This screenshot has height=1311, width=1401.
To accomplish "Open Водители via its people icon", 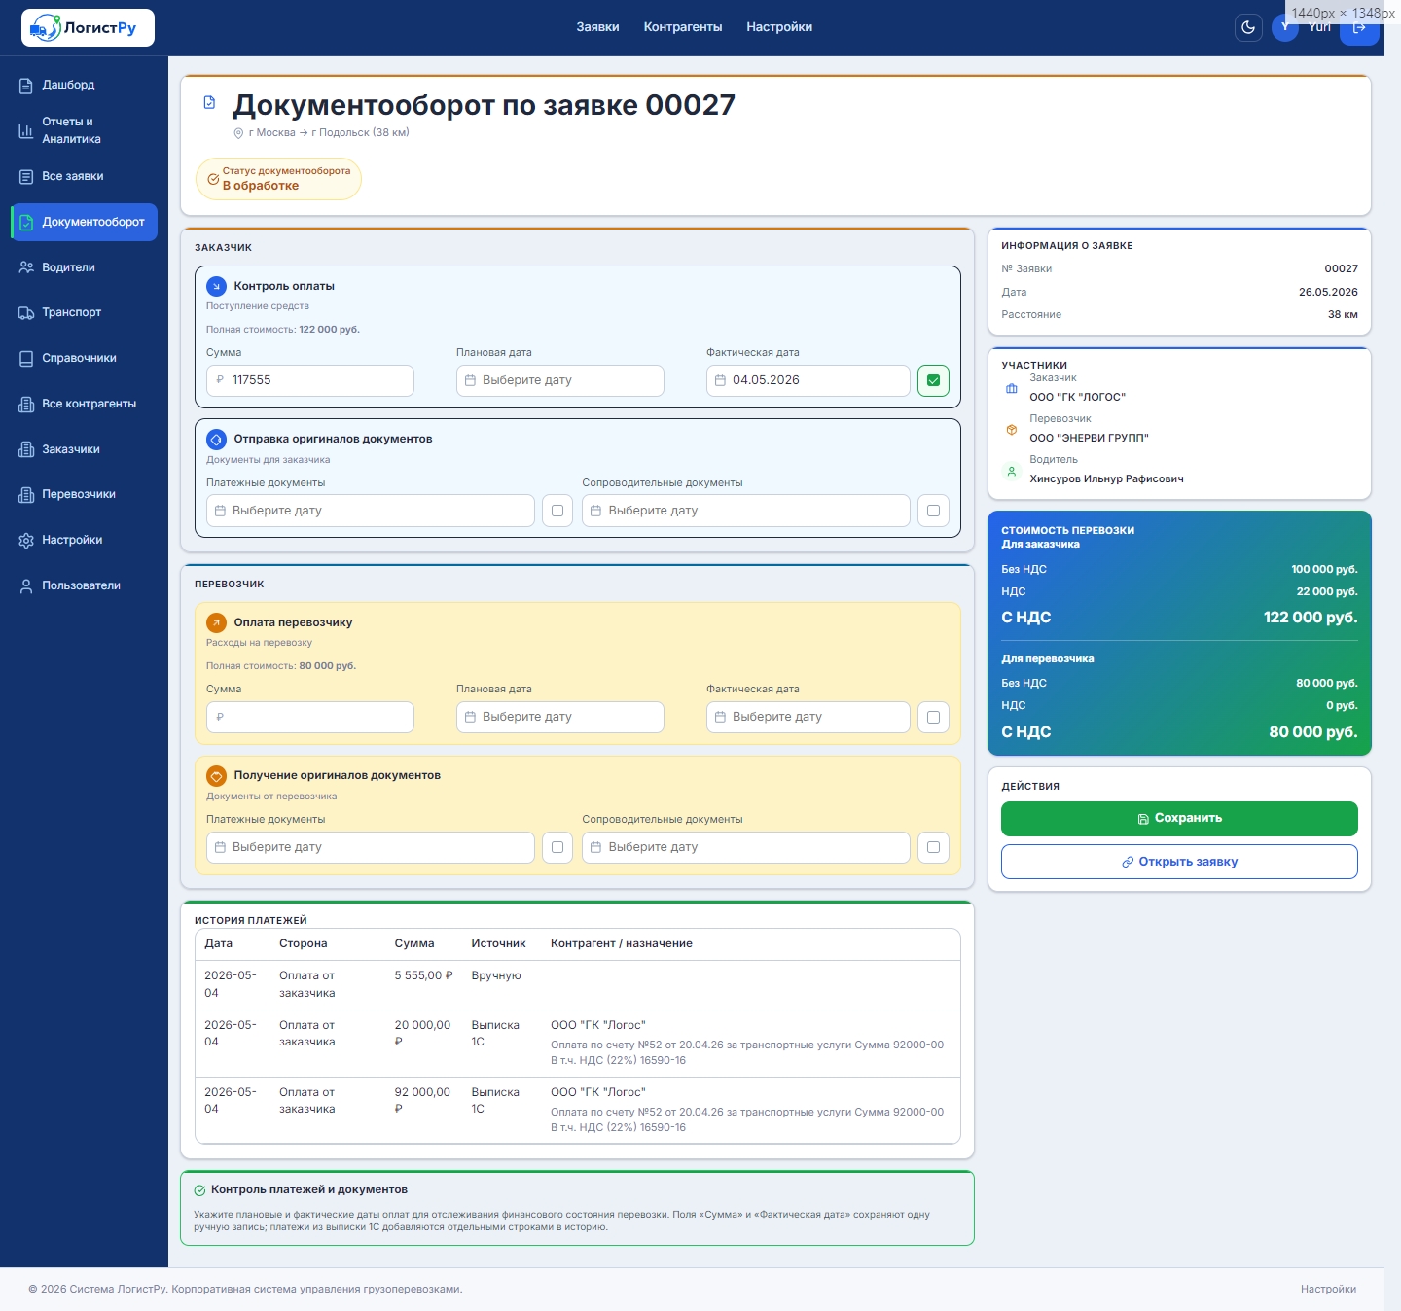I will [x=26, y=267].
